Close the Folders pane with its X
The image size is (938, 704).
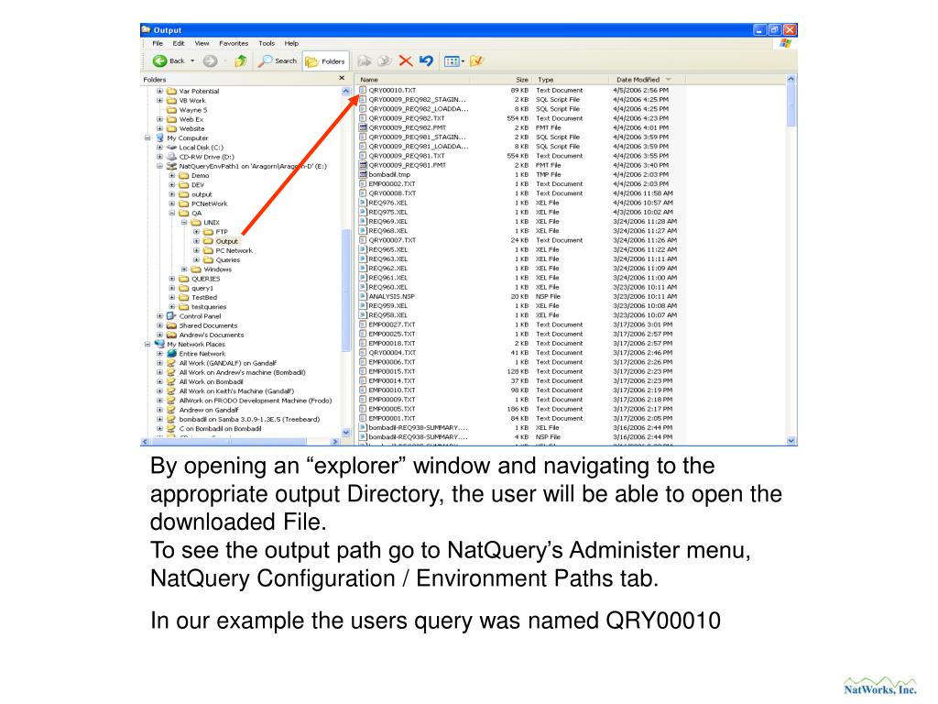point(342,79)
